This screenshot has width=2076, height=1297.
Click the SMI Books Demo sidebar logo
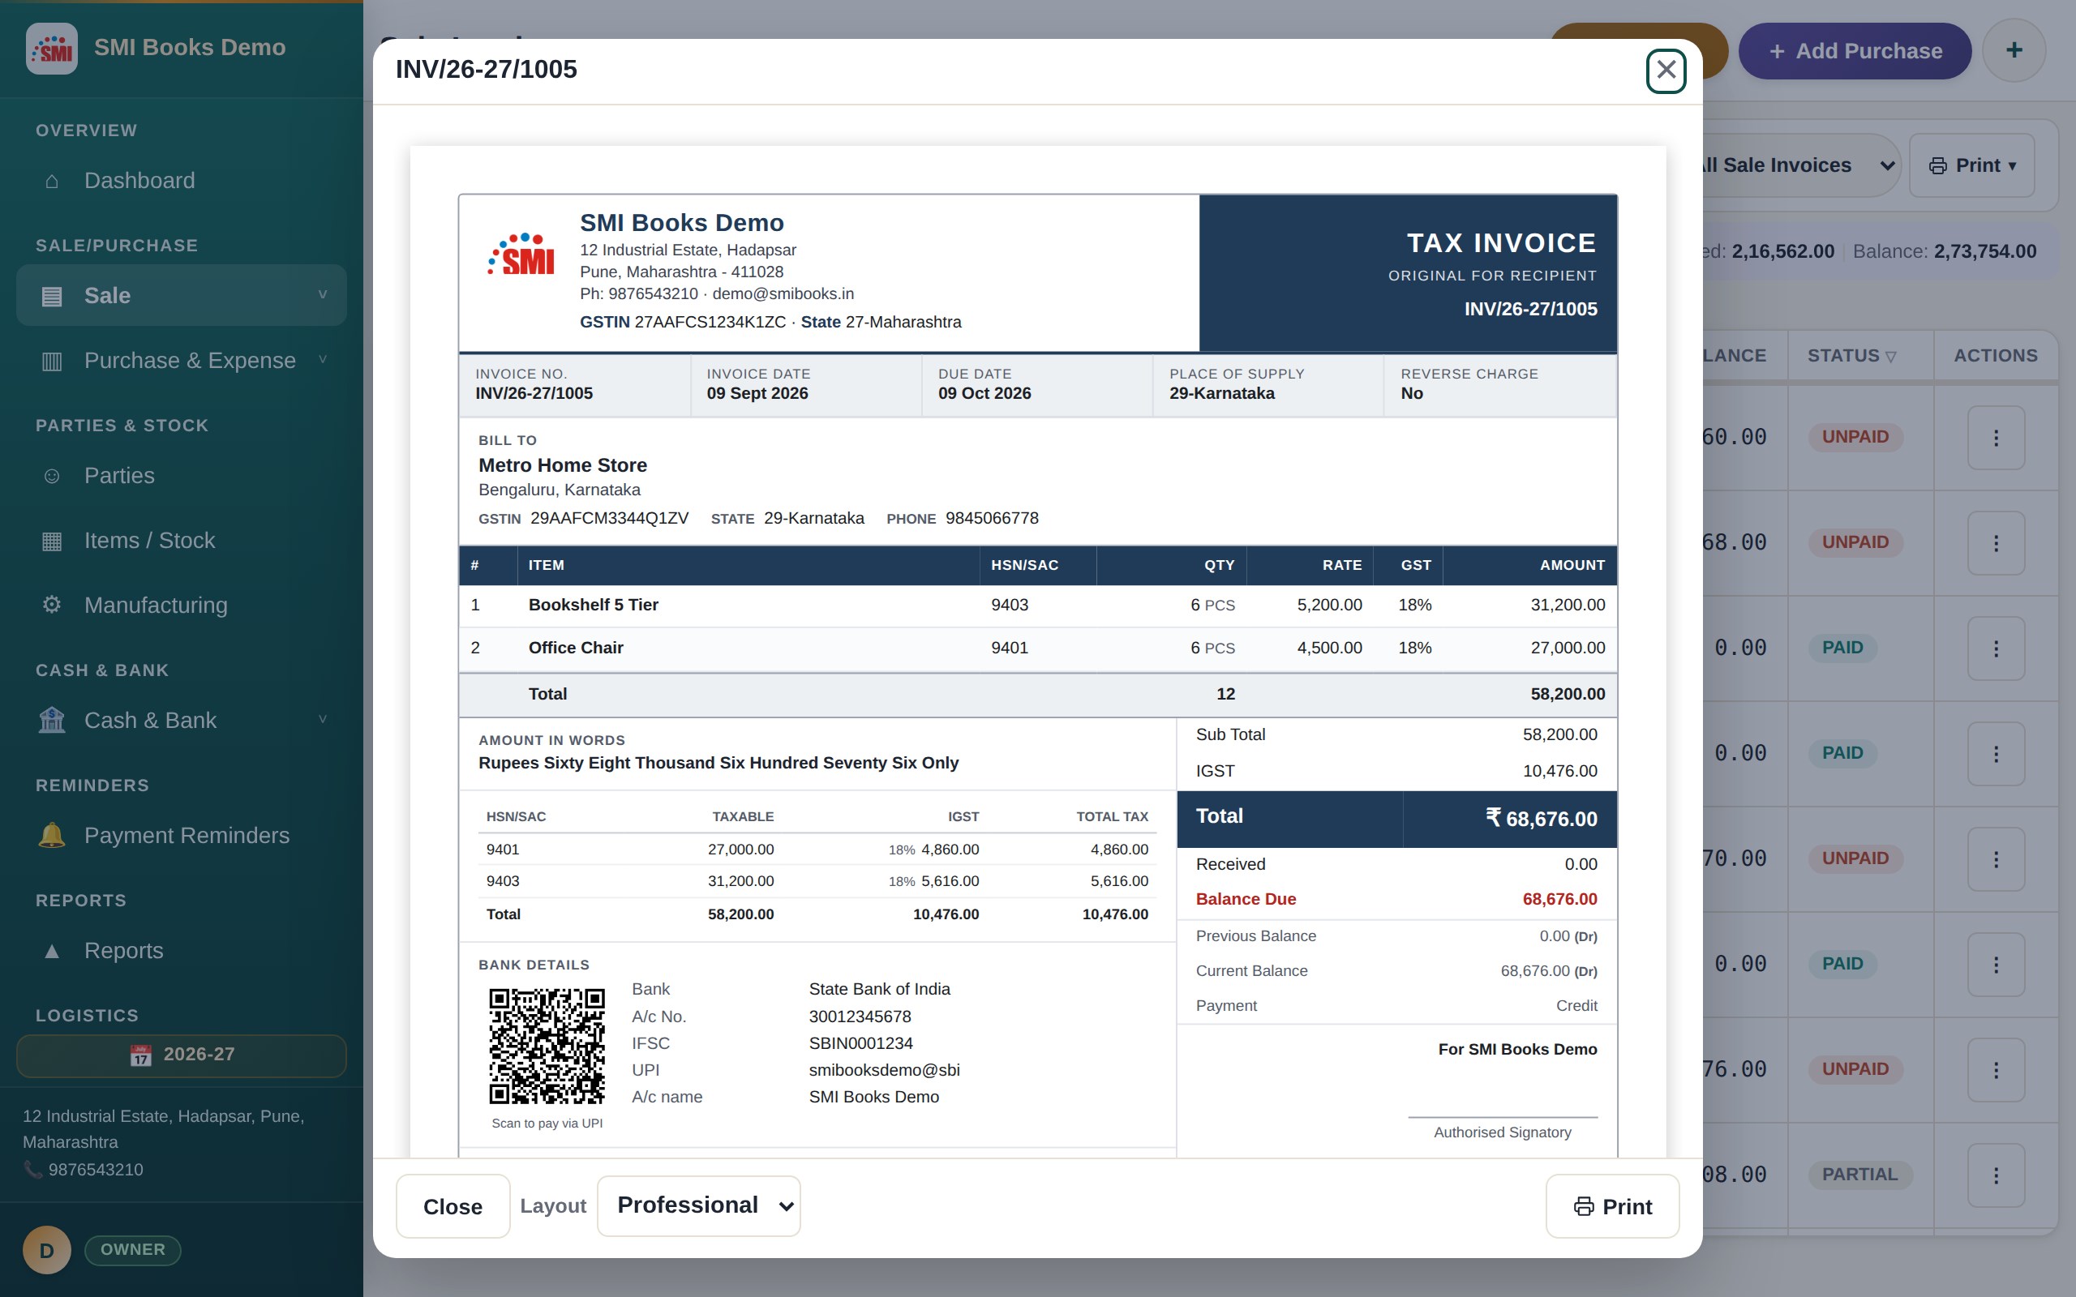click(51, 48)
